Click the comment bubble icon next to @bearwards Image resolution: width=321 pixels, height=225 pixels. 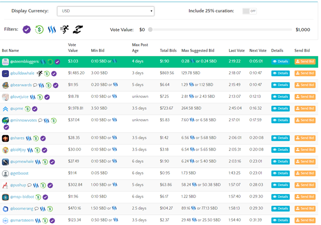35,85
